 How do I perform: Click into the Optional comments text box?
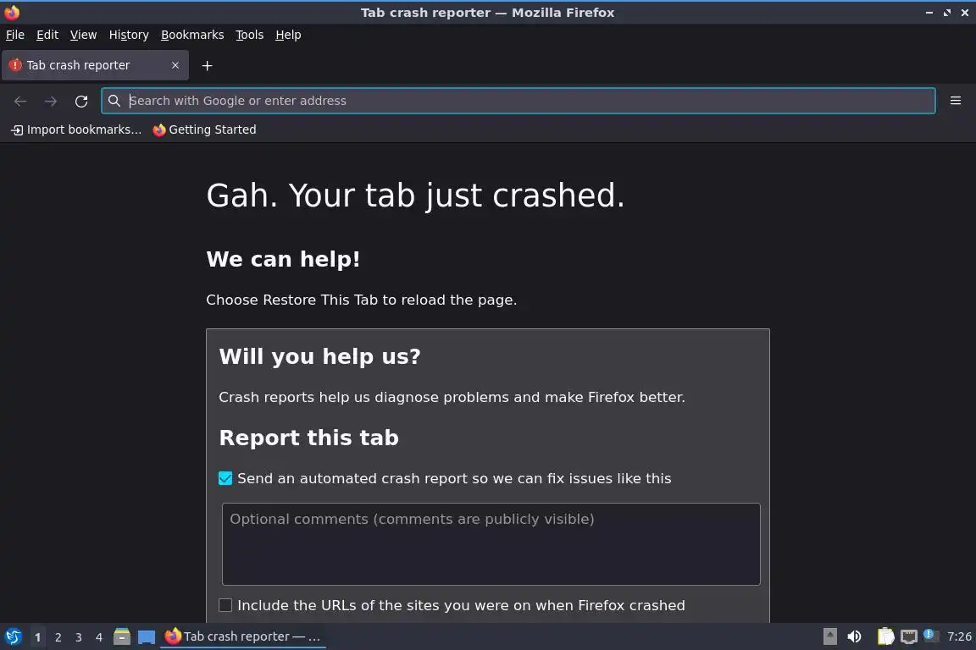coord(491,544)
